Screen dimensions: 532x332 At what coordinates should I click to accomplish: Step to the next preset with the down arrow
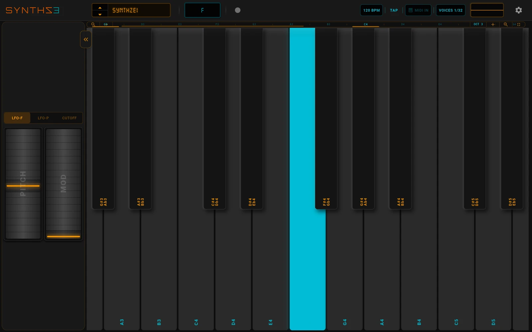pyautogui.click(x=100, y=14)
